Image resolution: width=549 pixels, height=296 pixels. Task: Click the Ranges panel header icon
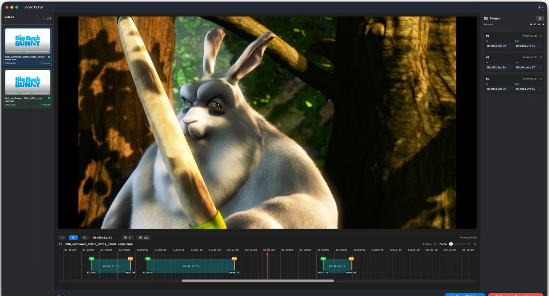click(x=486, y=18)
